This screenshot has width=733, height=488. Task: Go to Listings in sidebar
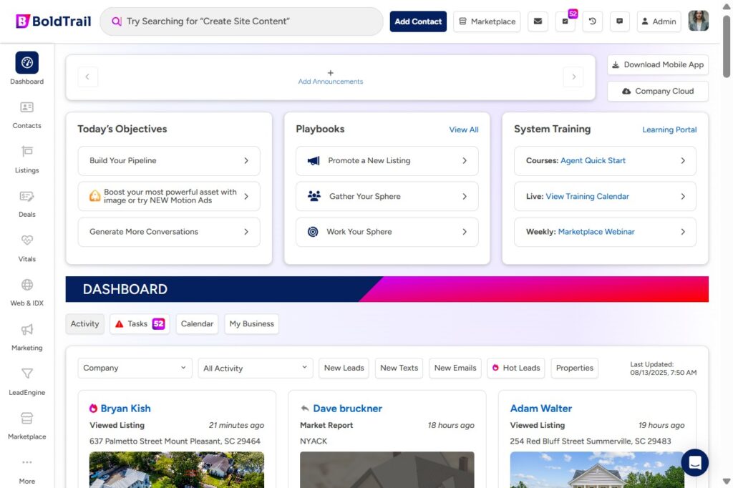coord(26,152)
